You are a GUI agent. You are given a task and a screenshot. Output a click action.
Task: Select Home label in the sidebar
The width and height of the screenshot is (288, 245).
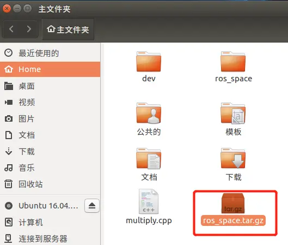point(30,69)
